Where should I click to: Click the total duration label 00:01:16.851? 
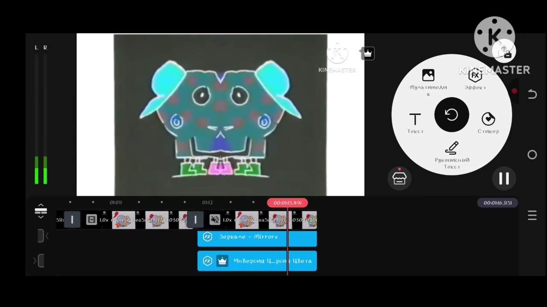497,203
